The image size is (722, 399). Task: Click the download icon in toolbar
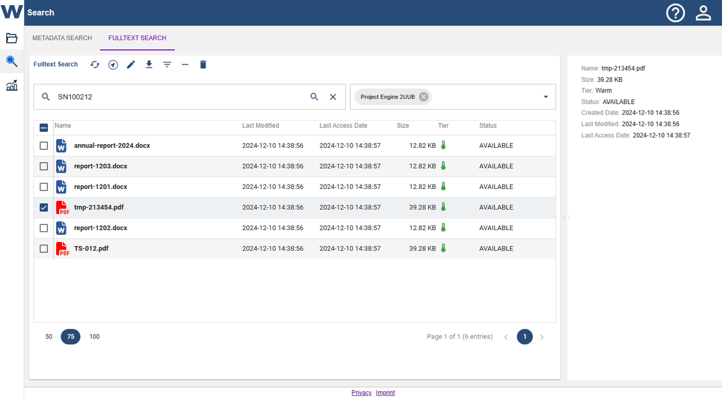pos(149,65)
